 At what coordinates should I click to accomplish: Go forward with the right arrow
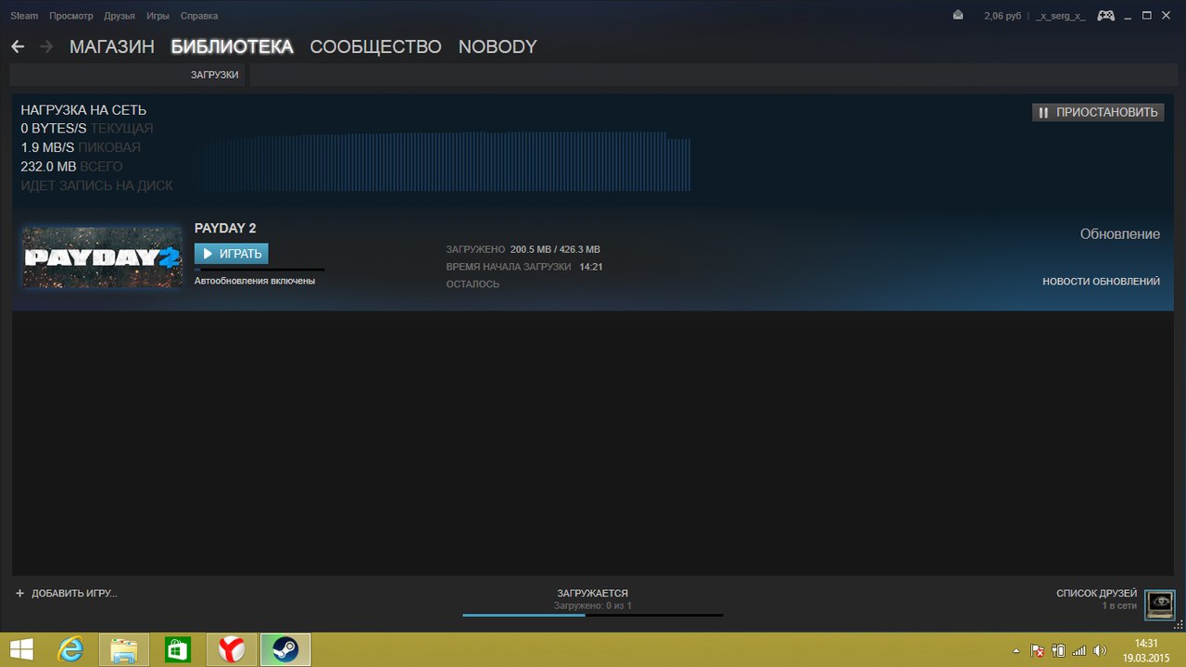pyautogui.click(x=46, y=46)
